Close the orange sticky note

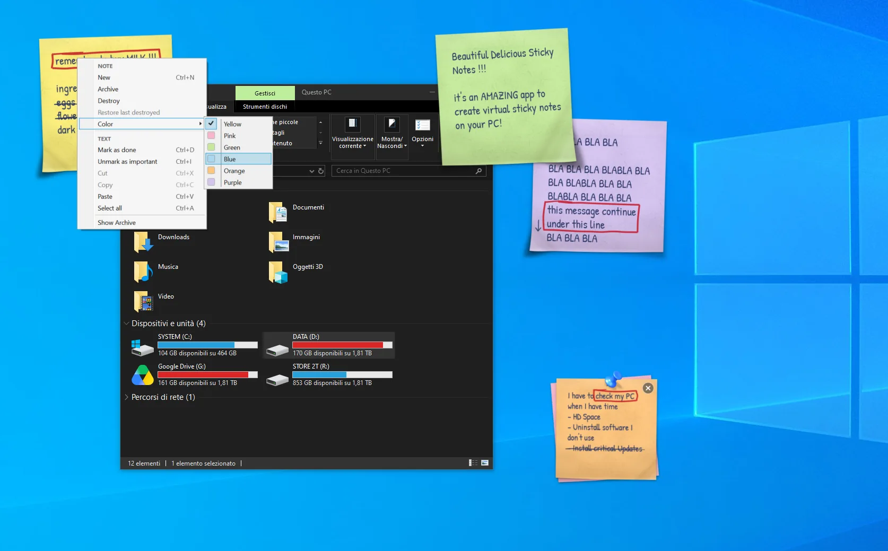pyautogui.click(x=648, y=388)
